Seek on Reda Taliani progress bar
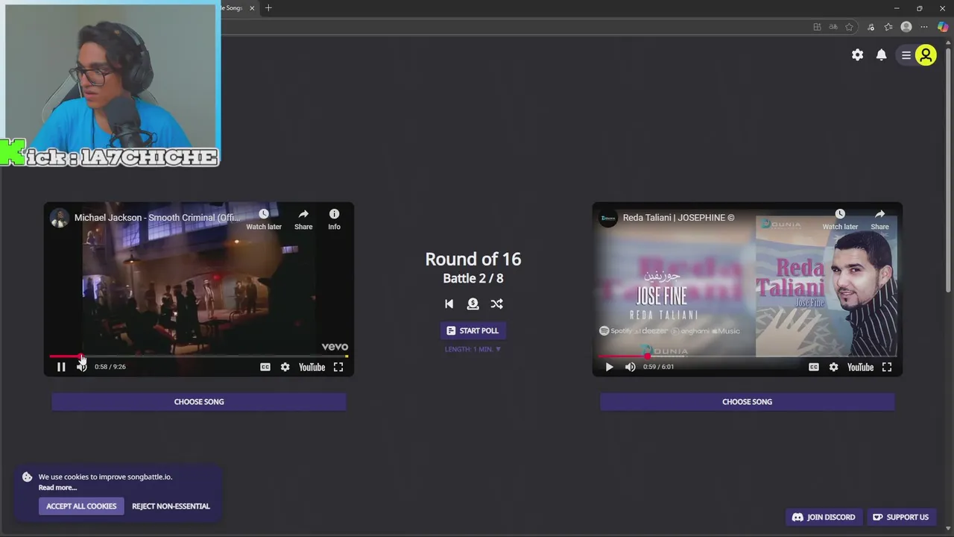This screenshot has height=537, width=954. 747,357
